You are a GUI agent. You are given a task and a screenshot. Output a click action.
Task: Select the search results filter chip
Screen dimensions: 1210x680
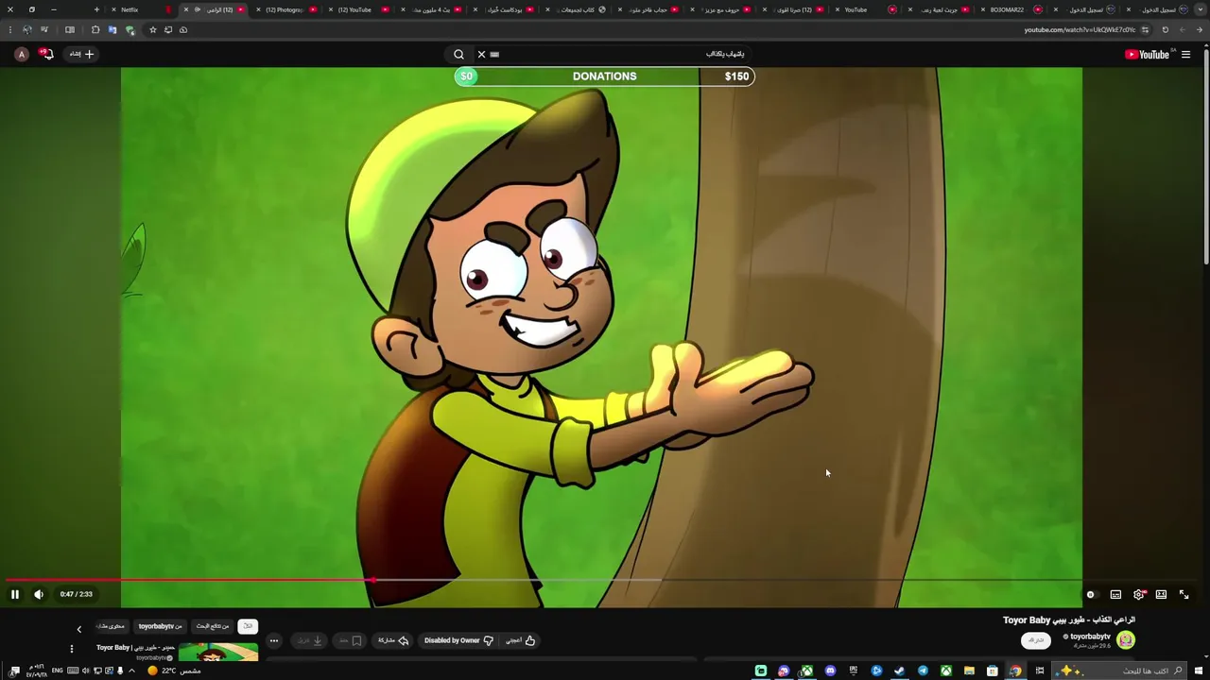point(213,626)
